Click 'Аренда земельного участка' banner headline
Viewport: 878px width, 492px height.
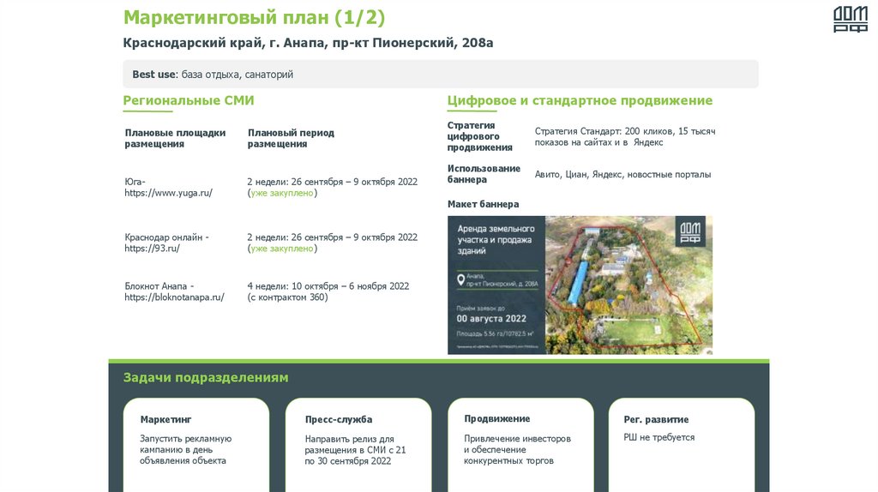click(x=496, y=239)
